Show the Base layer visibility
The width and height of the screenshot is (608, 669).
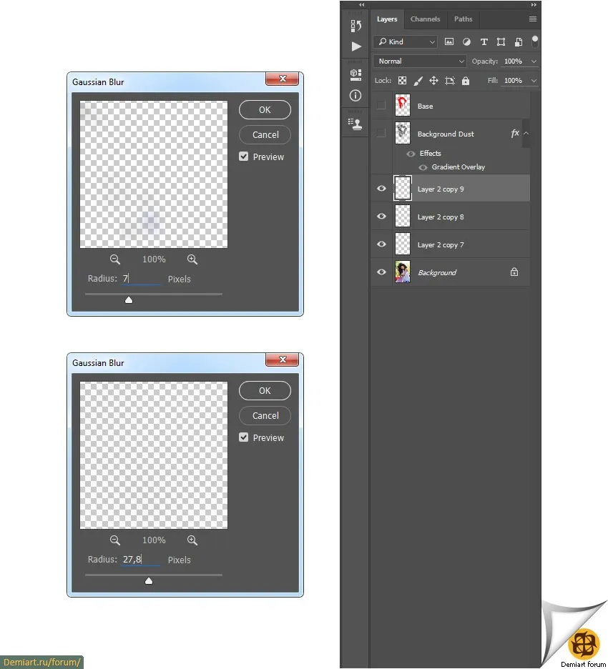tap(381, 105)
